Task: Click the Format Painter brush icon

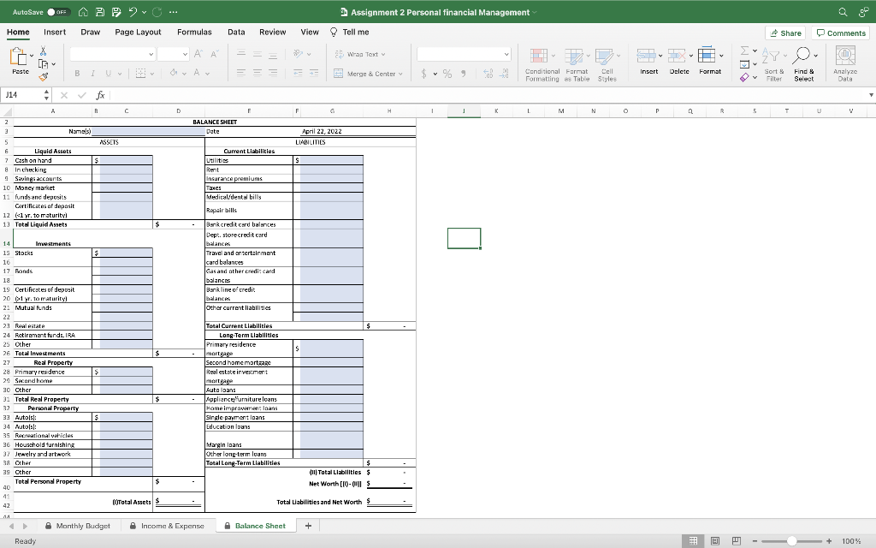Action: [43, 77]
